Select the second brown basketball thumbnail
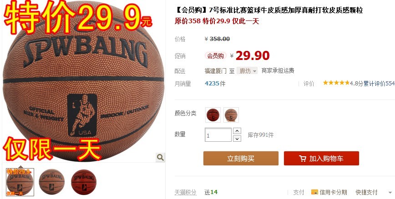Image resolution: width=395 pixels, height=199 pixels. tap(51, 182)
